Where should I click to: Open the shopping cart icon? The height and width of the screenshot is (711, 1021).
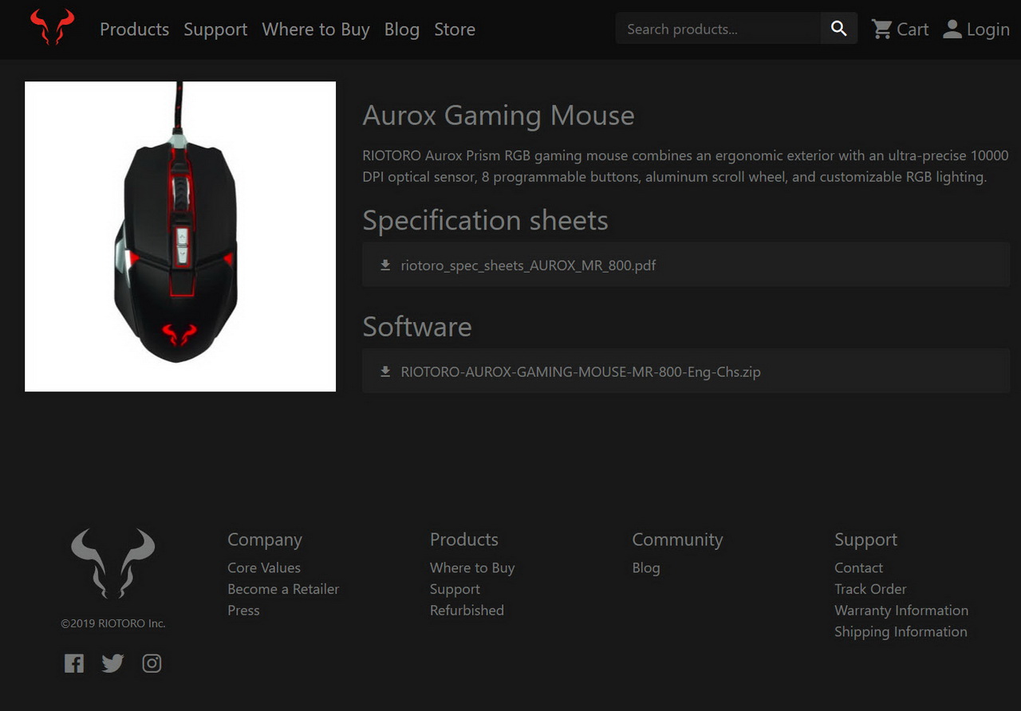[881, 29]
